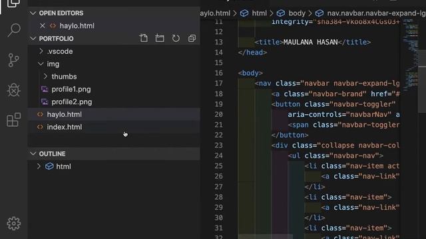
Task: Click the nav.navbar breadcrumb item
Action: [x=376, y=13]
